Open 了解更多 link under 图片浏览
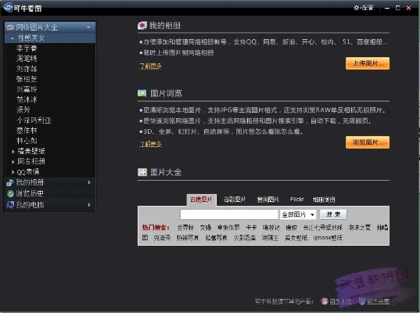The height and width of the screenshot is (313, 420). (x=150, y=144)
